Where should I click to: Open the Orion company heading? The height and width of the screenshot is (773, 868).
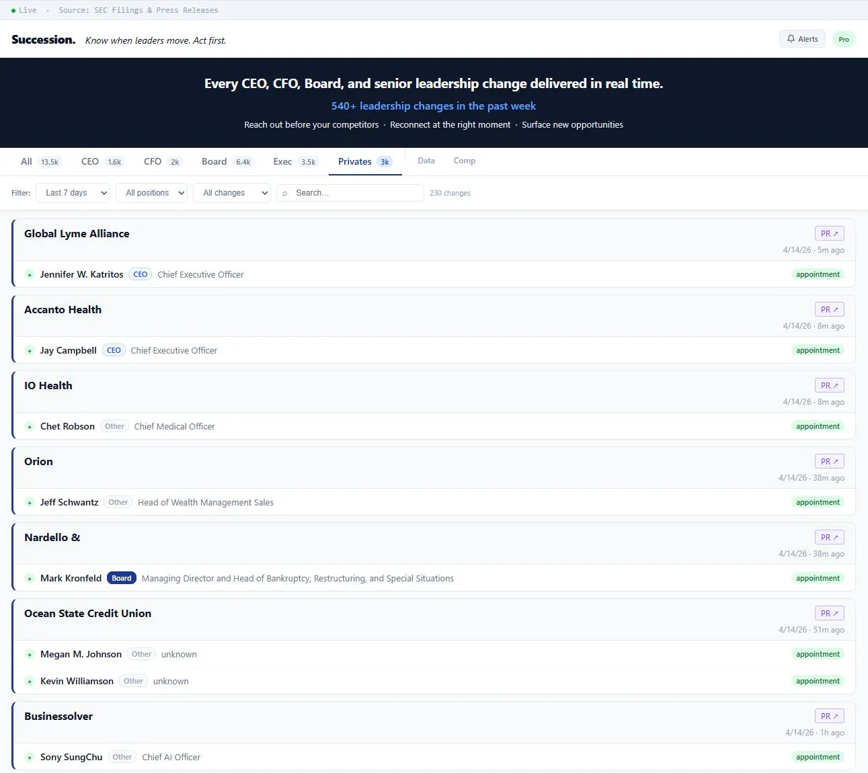coord(38,461)
